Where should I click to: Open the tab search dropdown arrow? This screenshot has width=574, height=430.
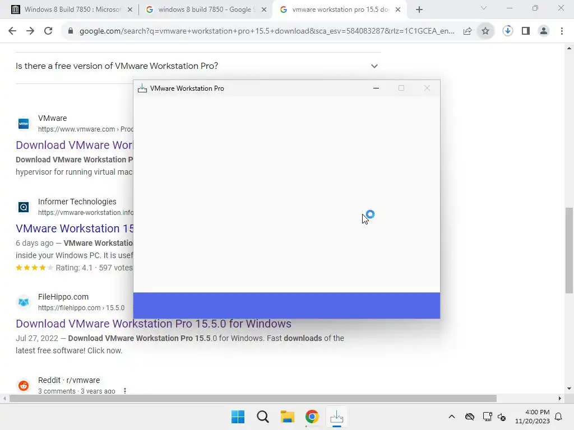click(484, 8)
